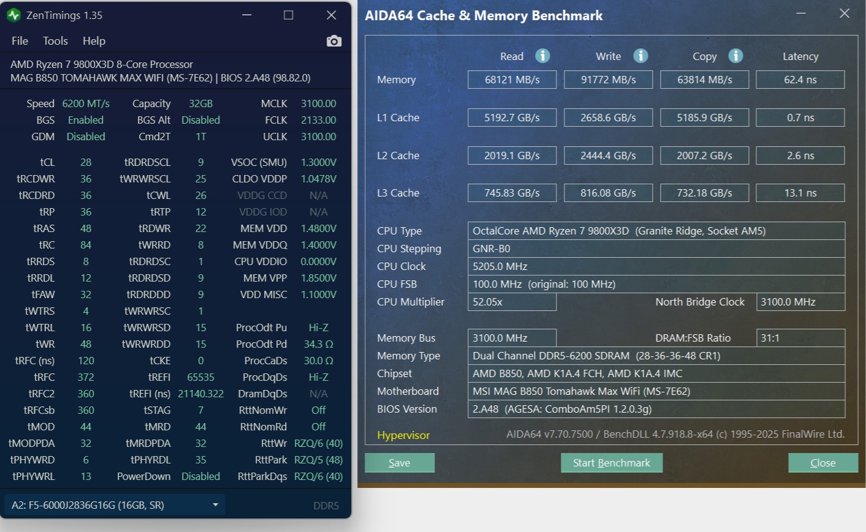Viewport: 866px width, 532px height.
Task: Click the green Close button in AIDA64
Action: [x=822, y=463]
